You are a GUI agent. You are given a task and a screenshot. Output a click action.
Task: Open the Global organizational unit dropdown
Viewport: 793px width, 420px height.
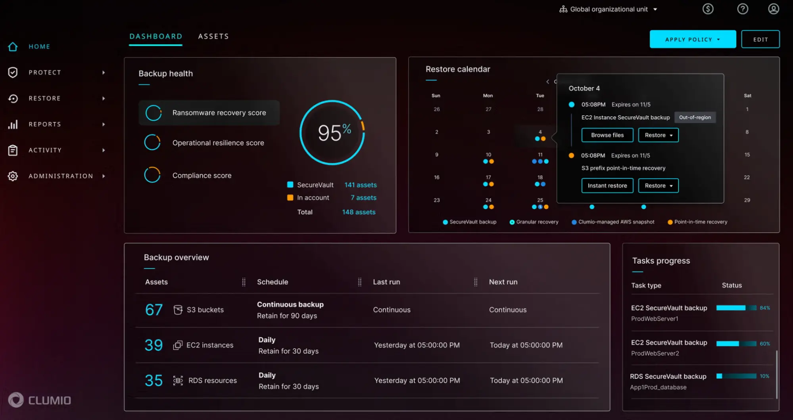(609, 9)
